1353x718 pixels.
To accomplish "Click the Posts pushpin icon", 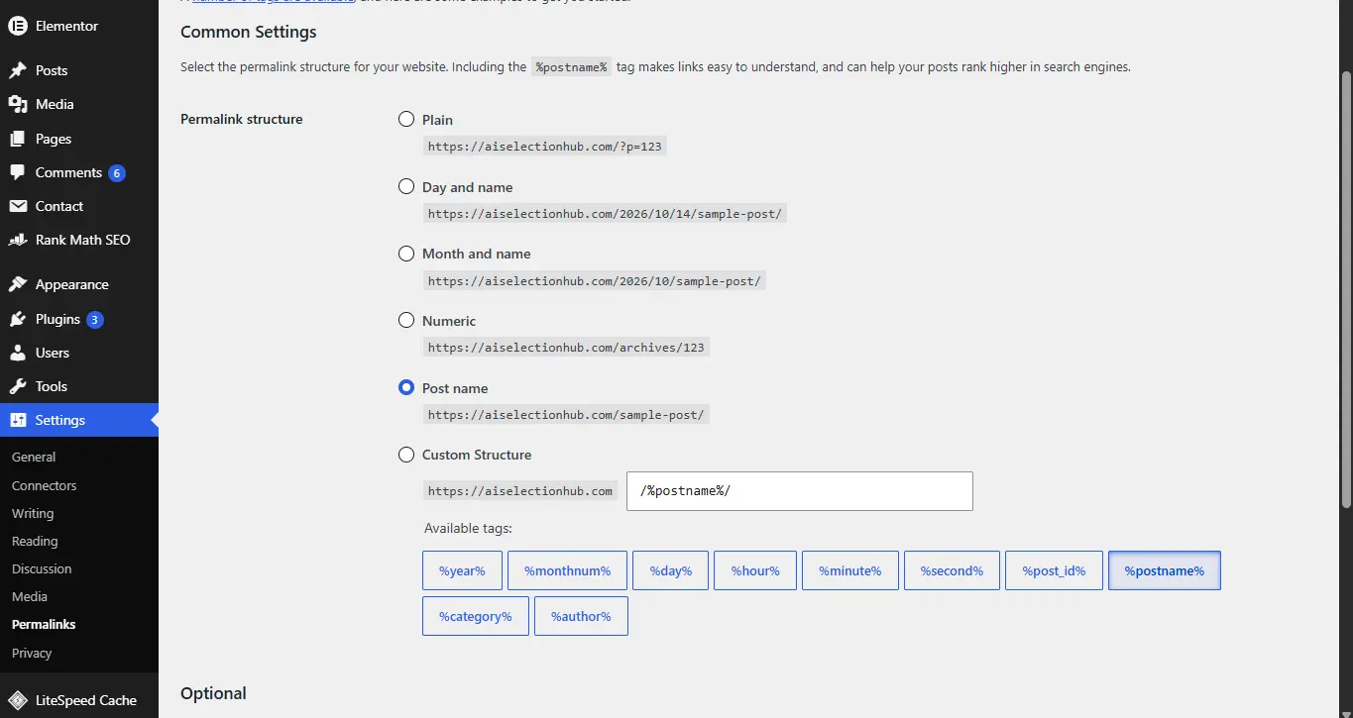I will coord(18,70).
